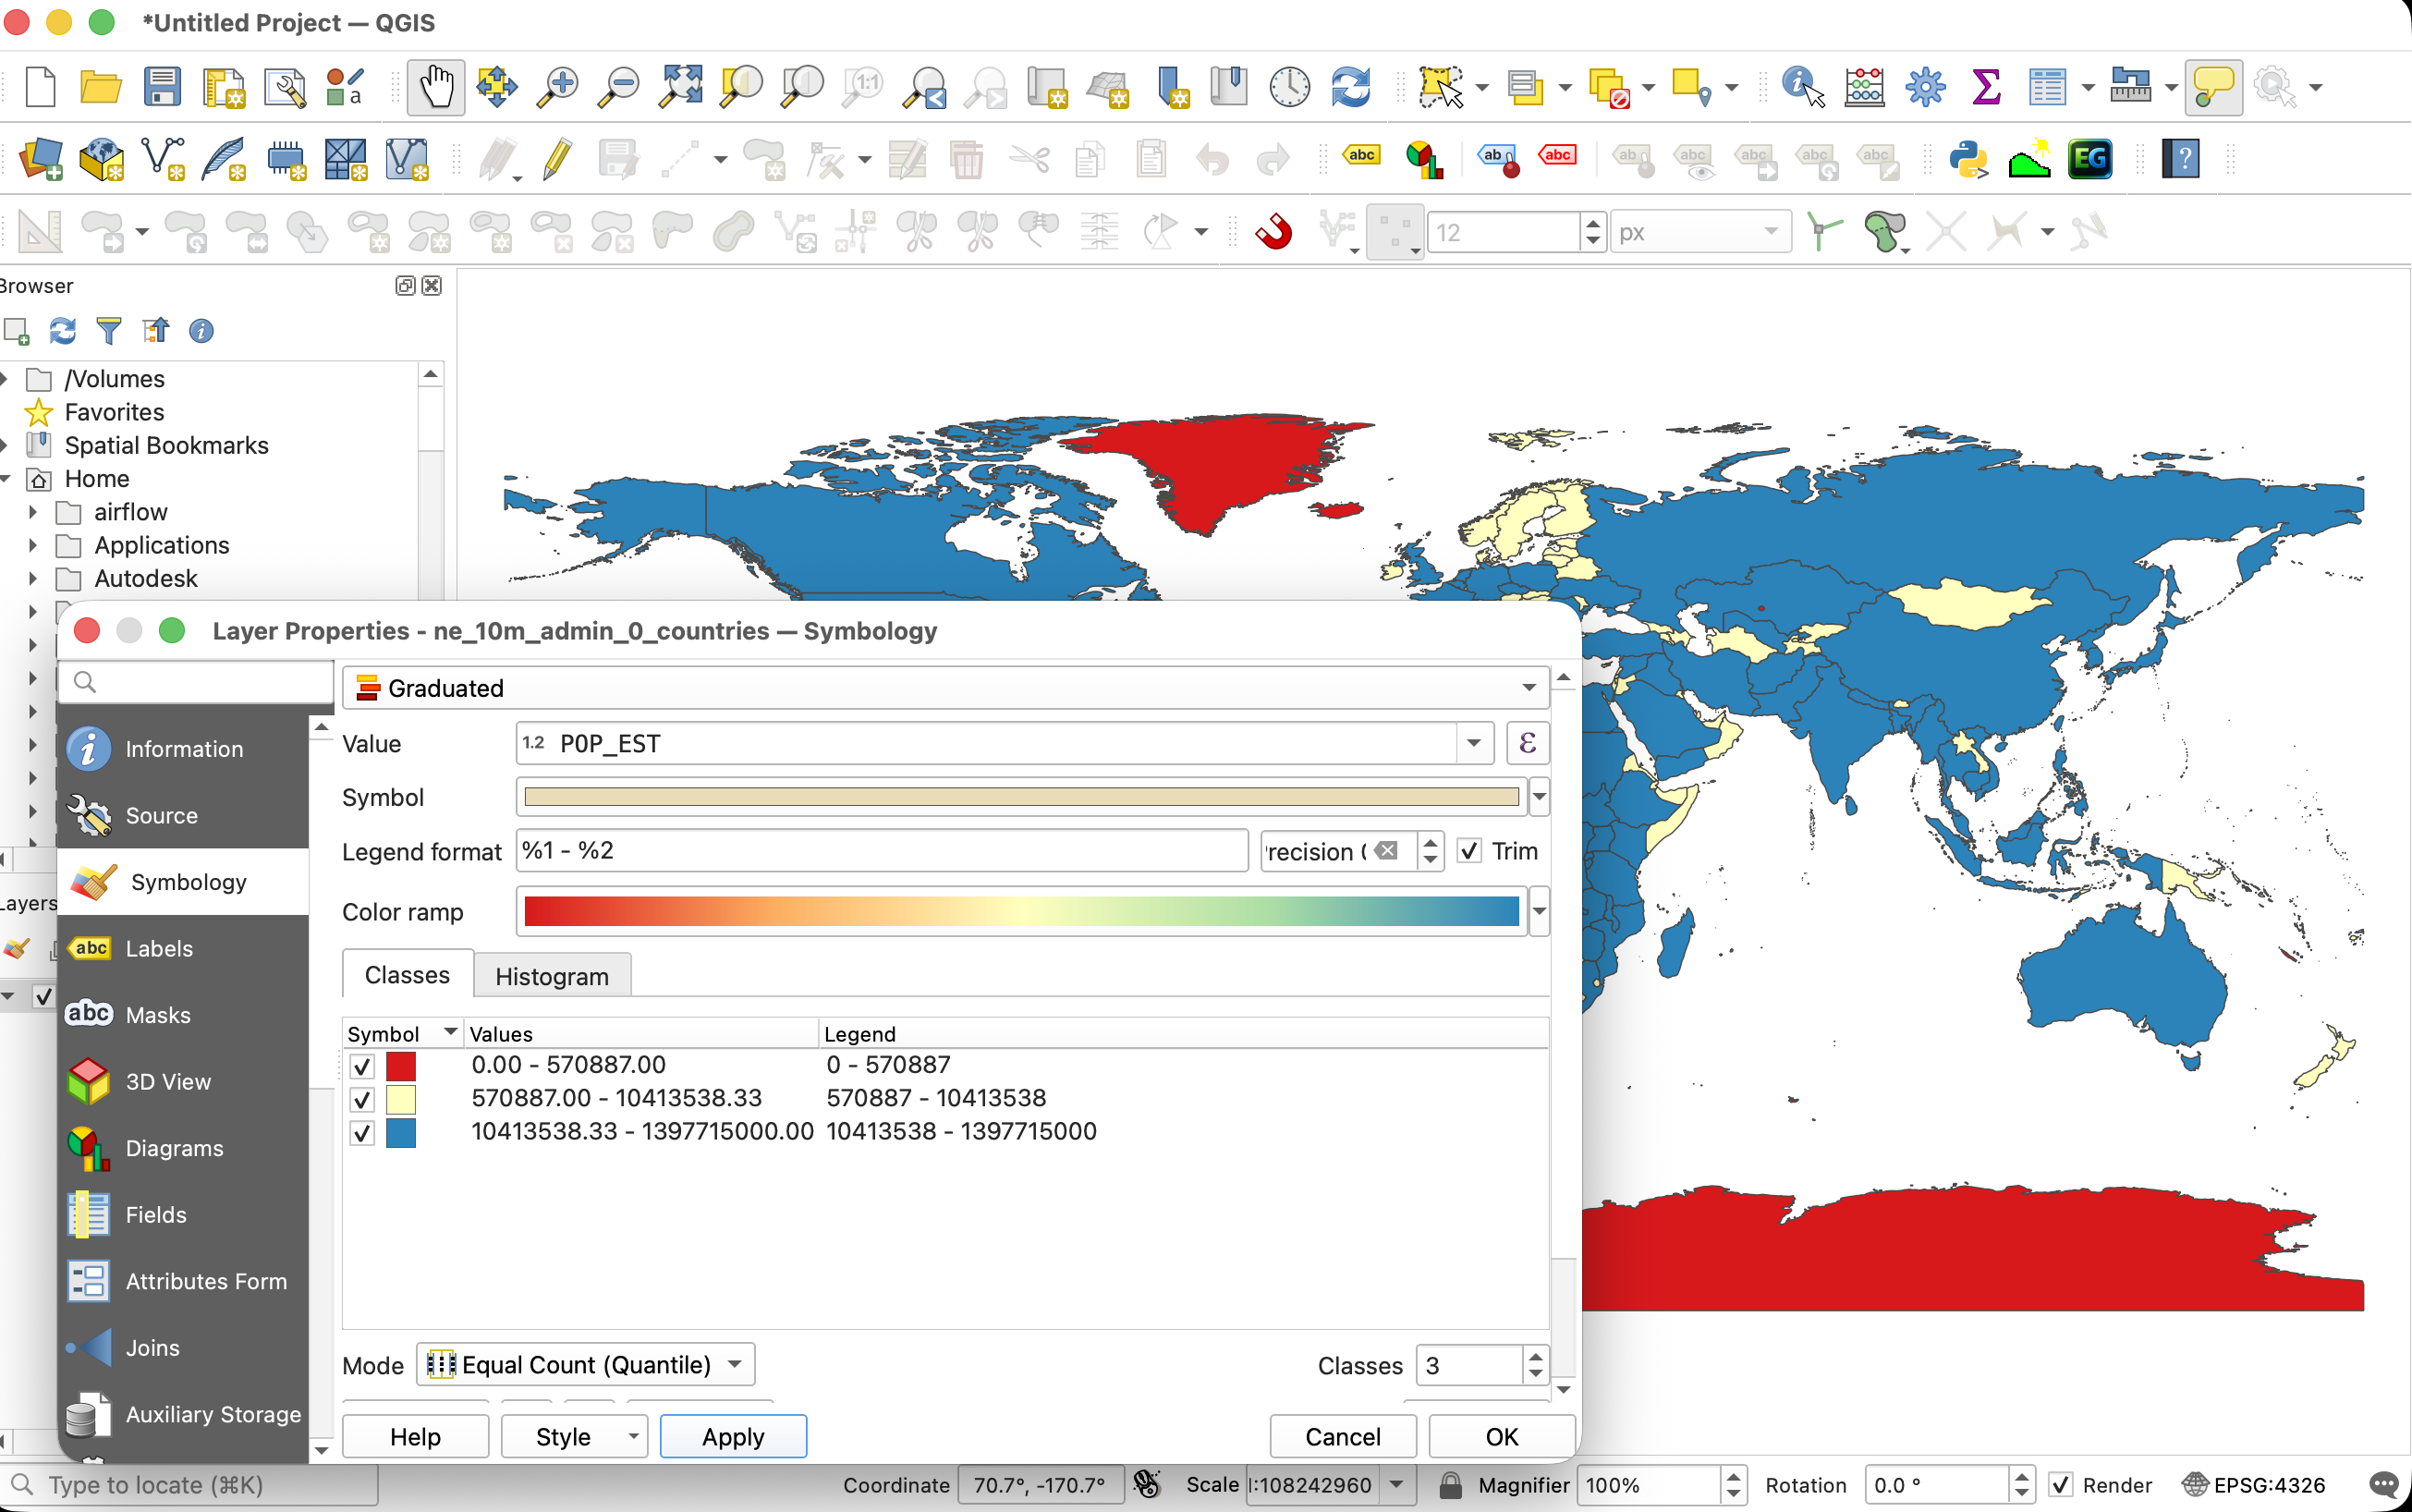Open the Diagrams section

tap(183, 1148)
